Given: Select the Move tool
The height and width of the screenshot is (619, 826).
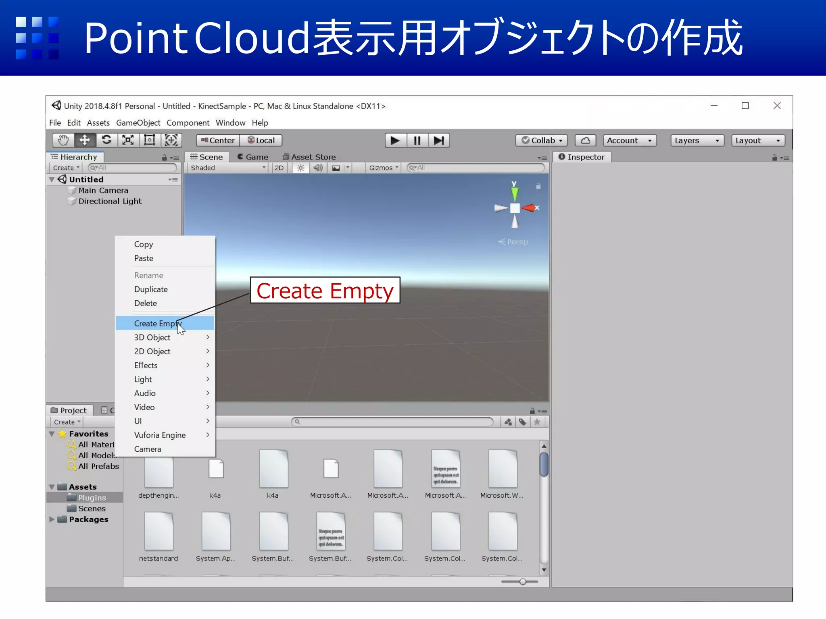Looking at the screenshot, I should (85, 140).
